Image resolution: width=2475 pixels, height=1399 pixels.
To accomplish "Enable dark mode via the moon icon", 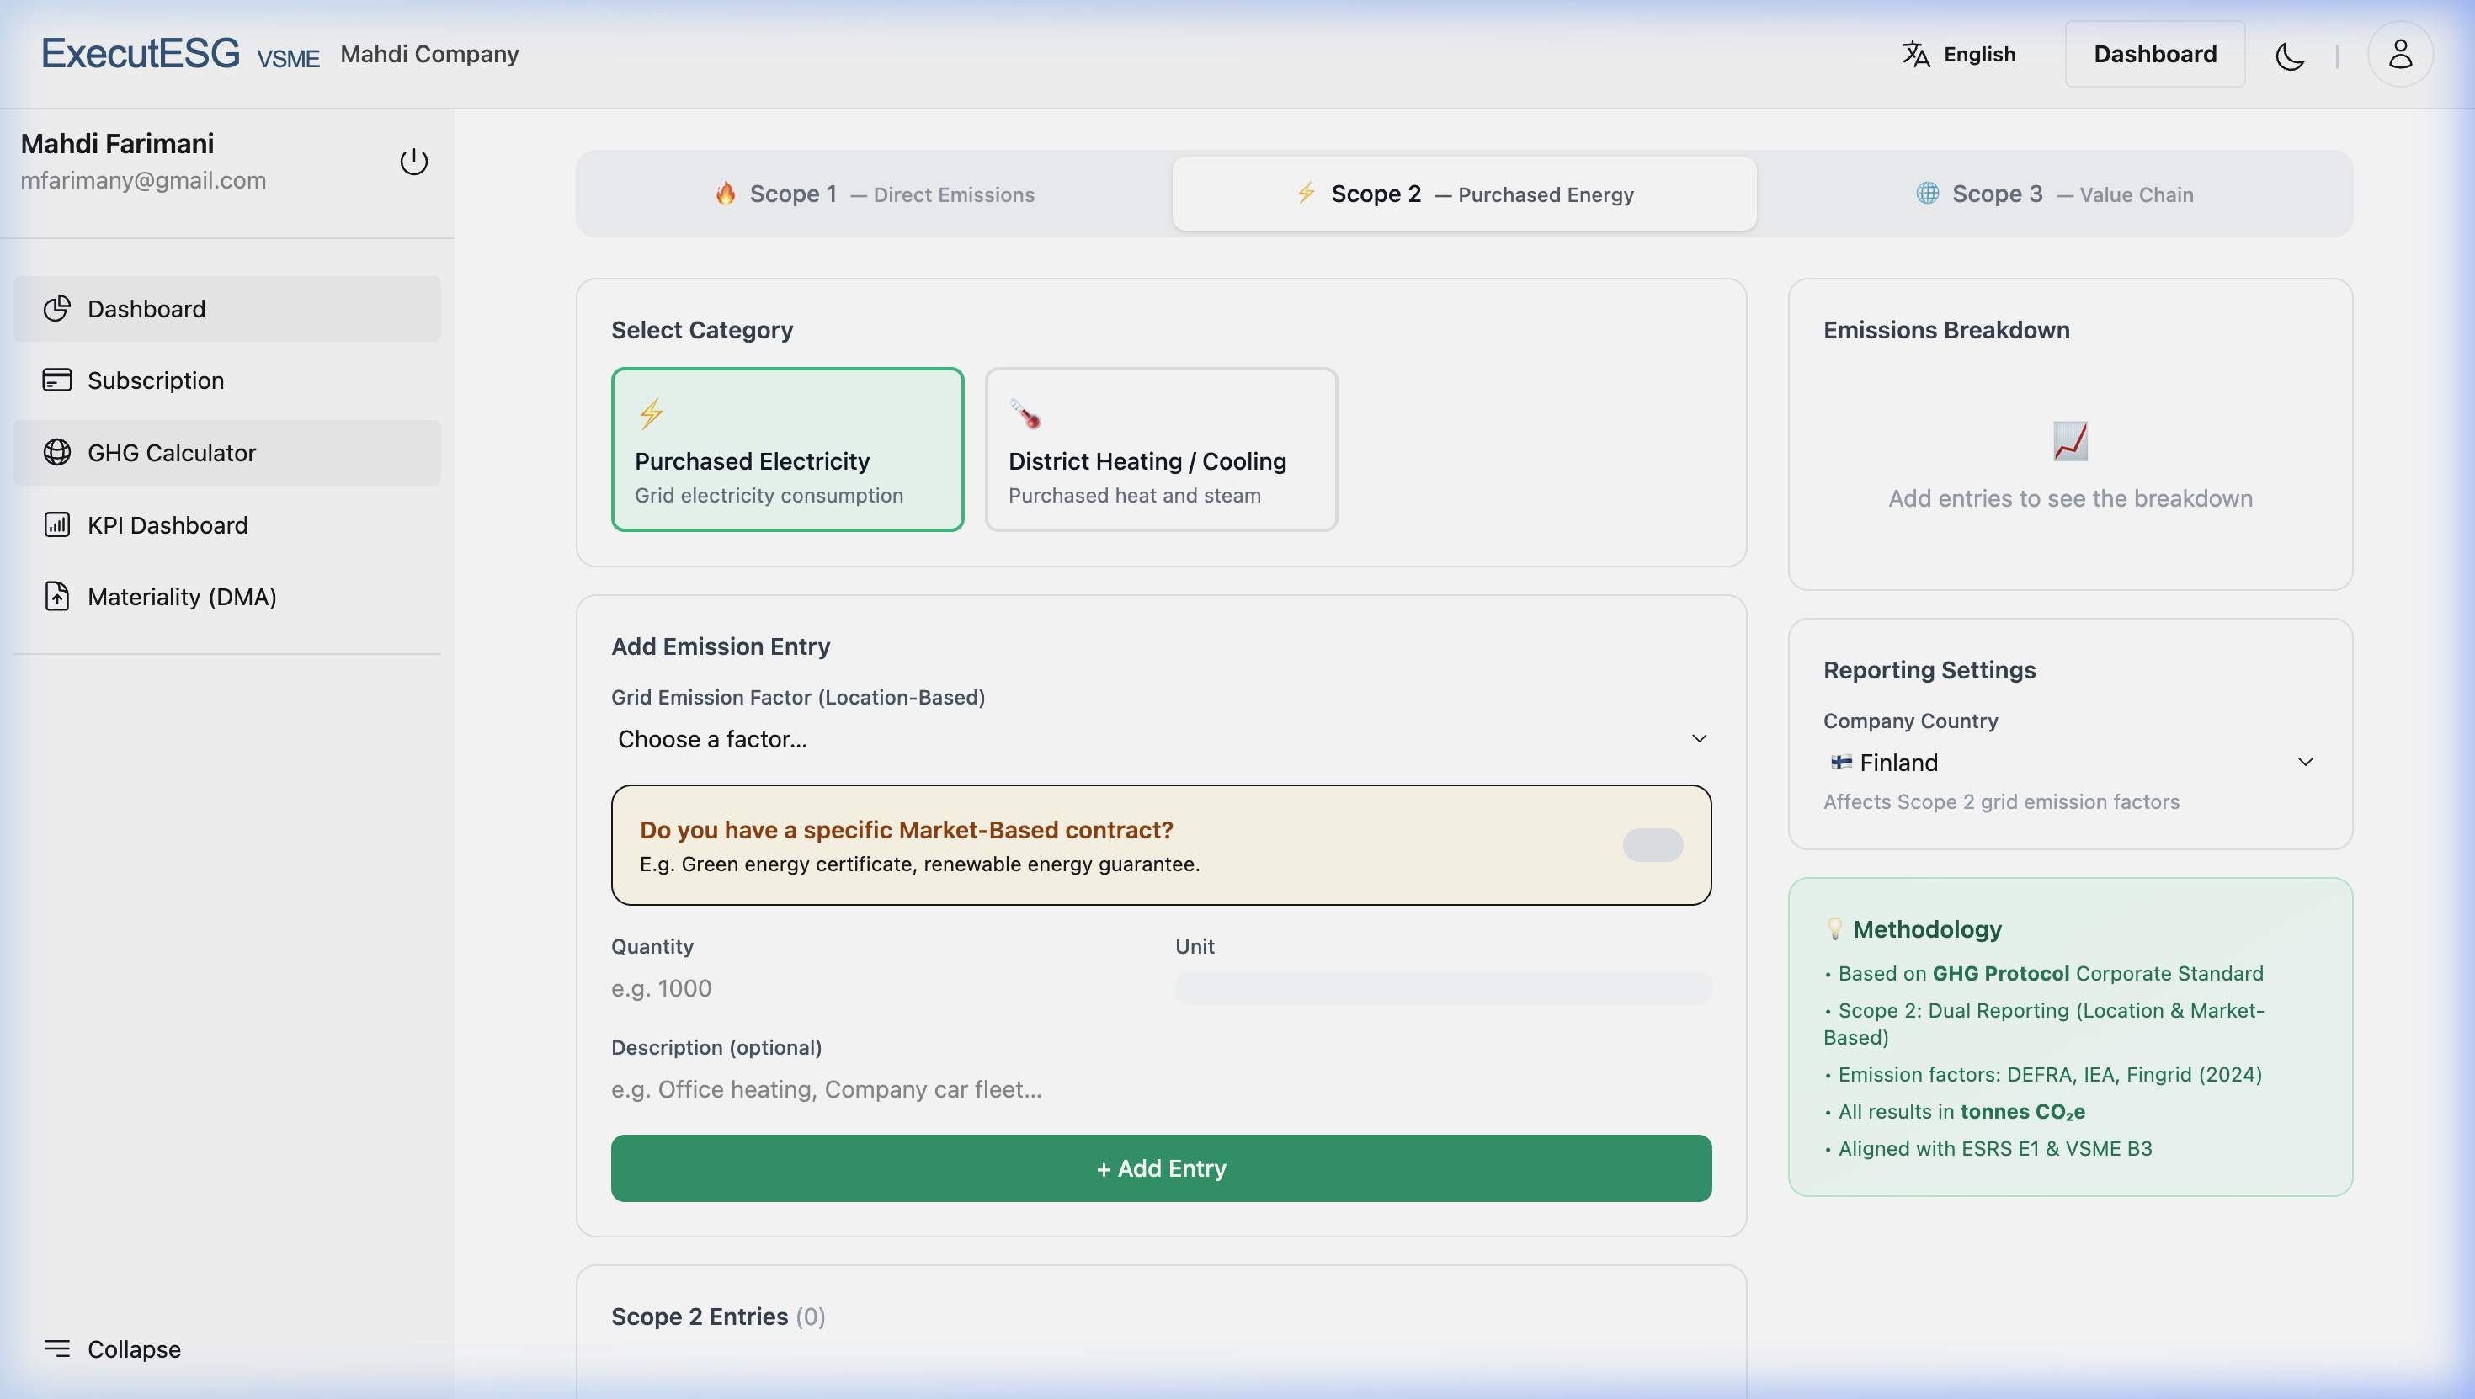I will pyautogui.click(x=2290, y=56).
